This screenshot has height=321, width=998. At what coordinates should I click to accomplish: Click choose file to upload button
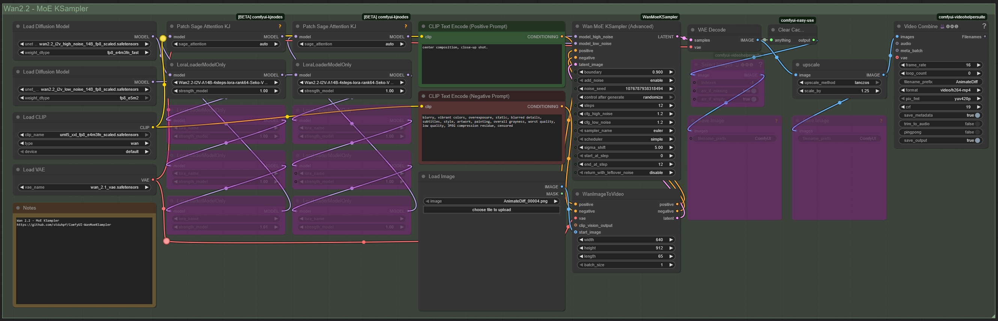coord(491,210)
